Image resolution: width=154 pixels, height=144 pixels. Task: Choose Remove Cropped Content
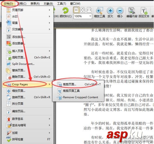pyautogui.click(x=78, y=97)
